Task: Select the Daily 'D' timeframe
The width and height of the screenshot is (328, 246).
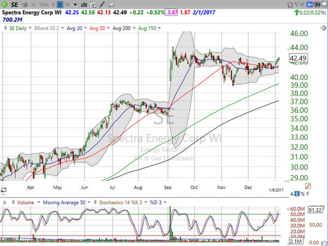Action: point(60,4)
